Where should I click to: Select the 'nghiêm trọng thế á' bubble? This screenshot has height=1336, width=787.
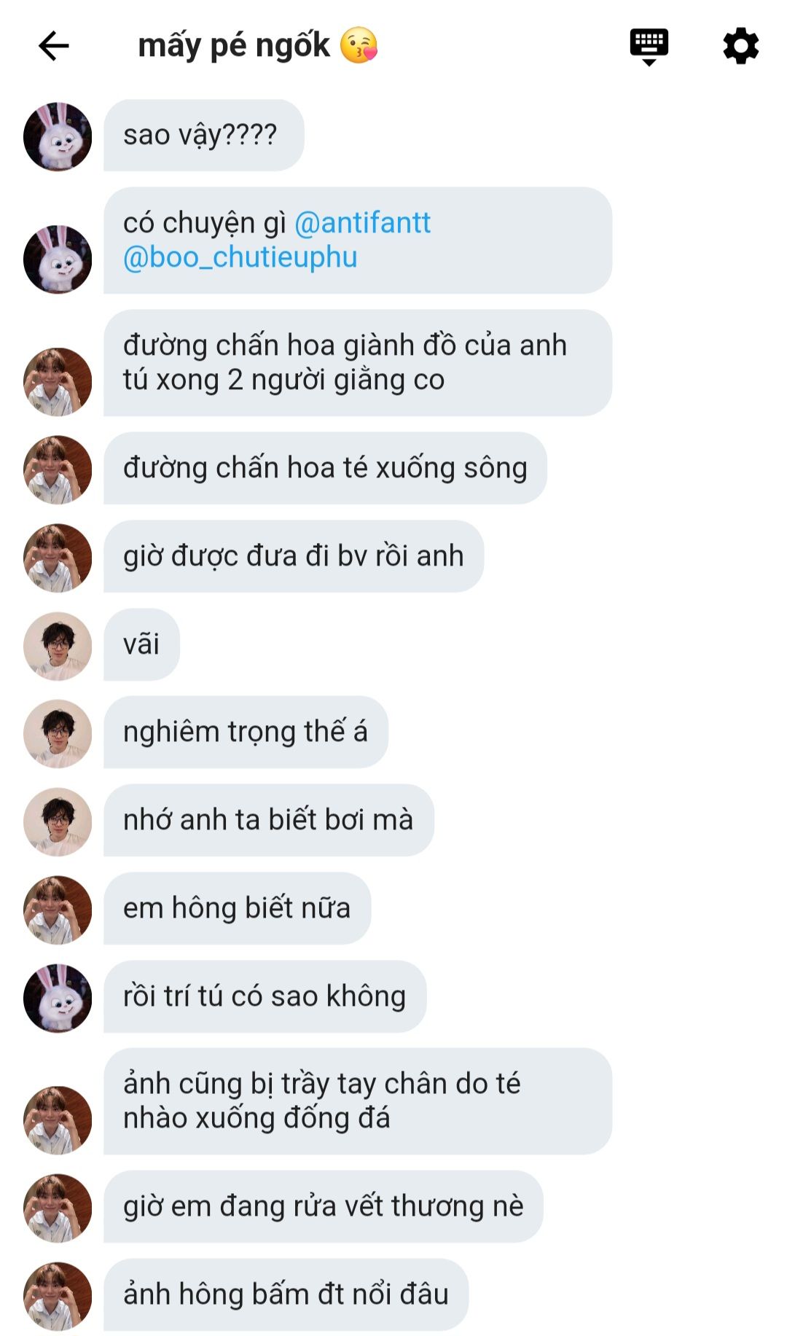246,733
